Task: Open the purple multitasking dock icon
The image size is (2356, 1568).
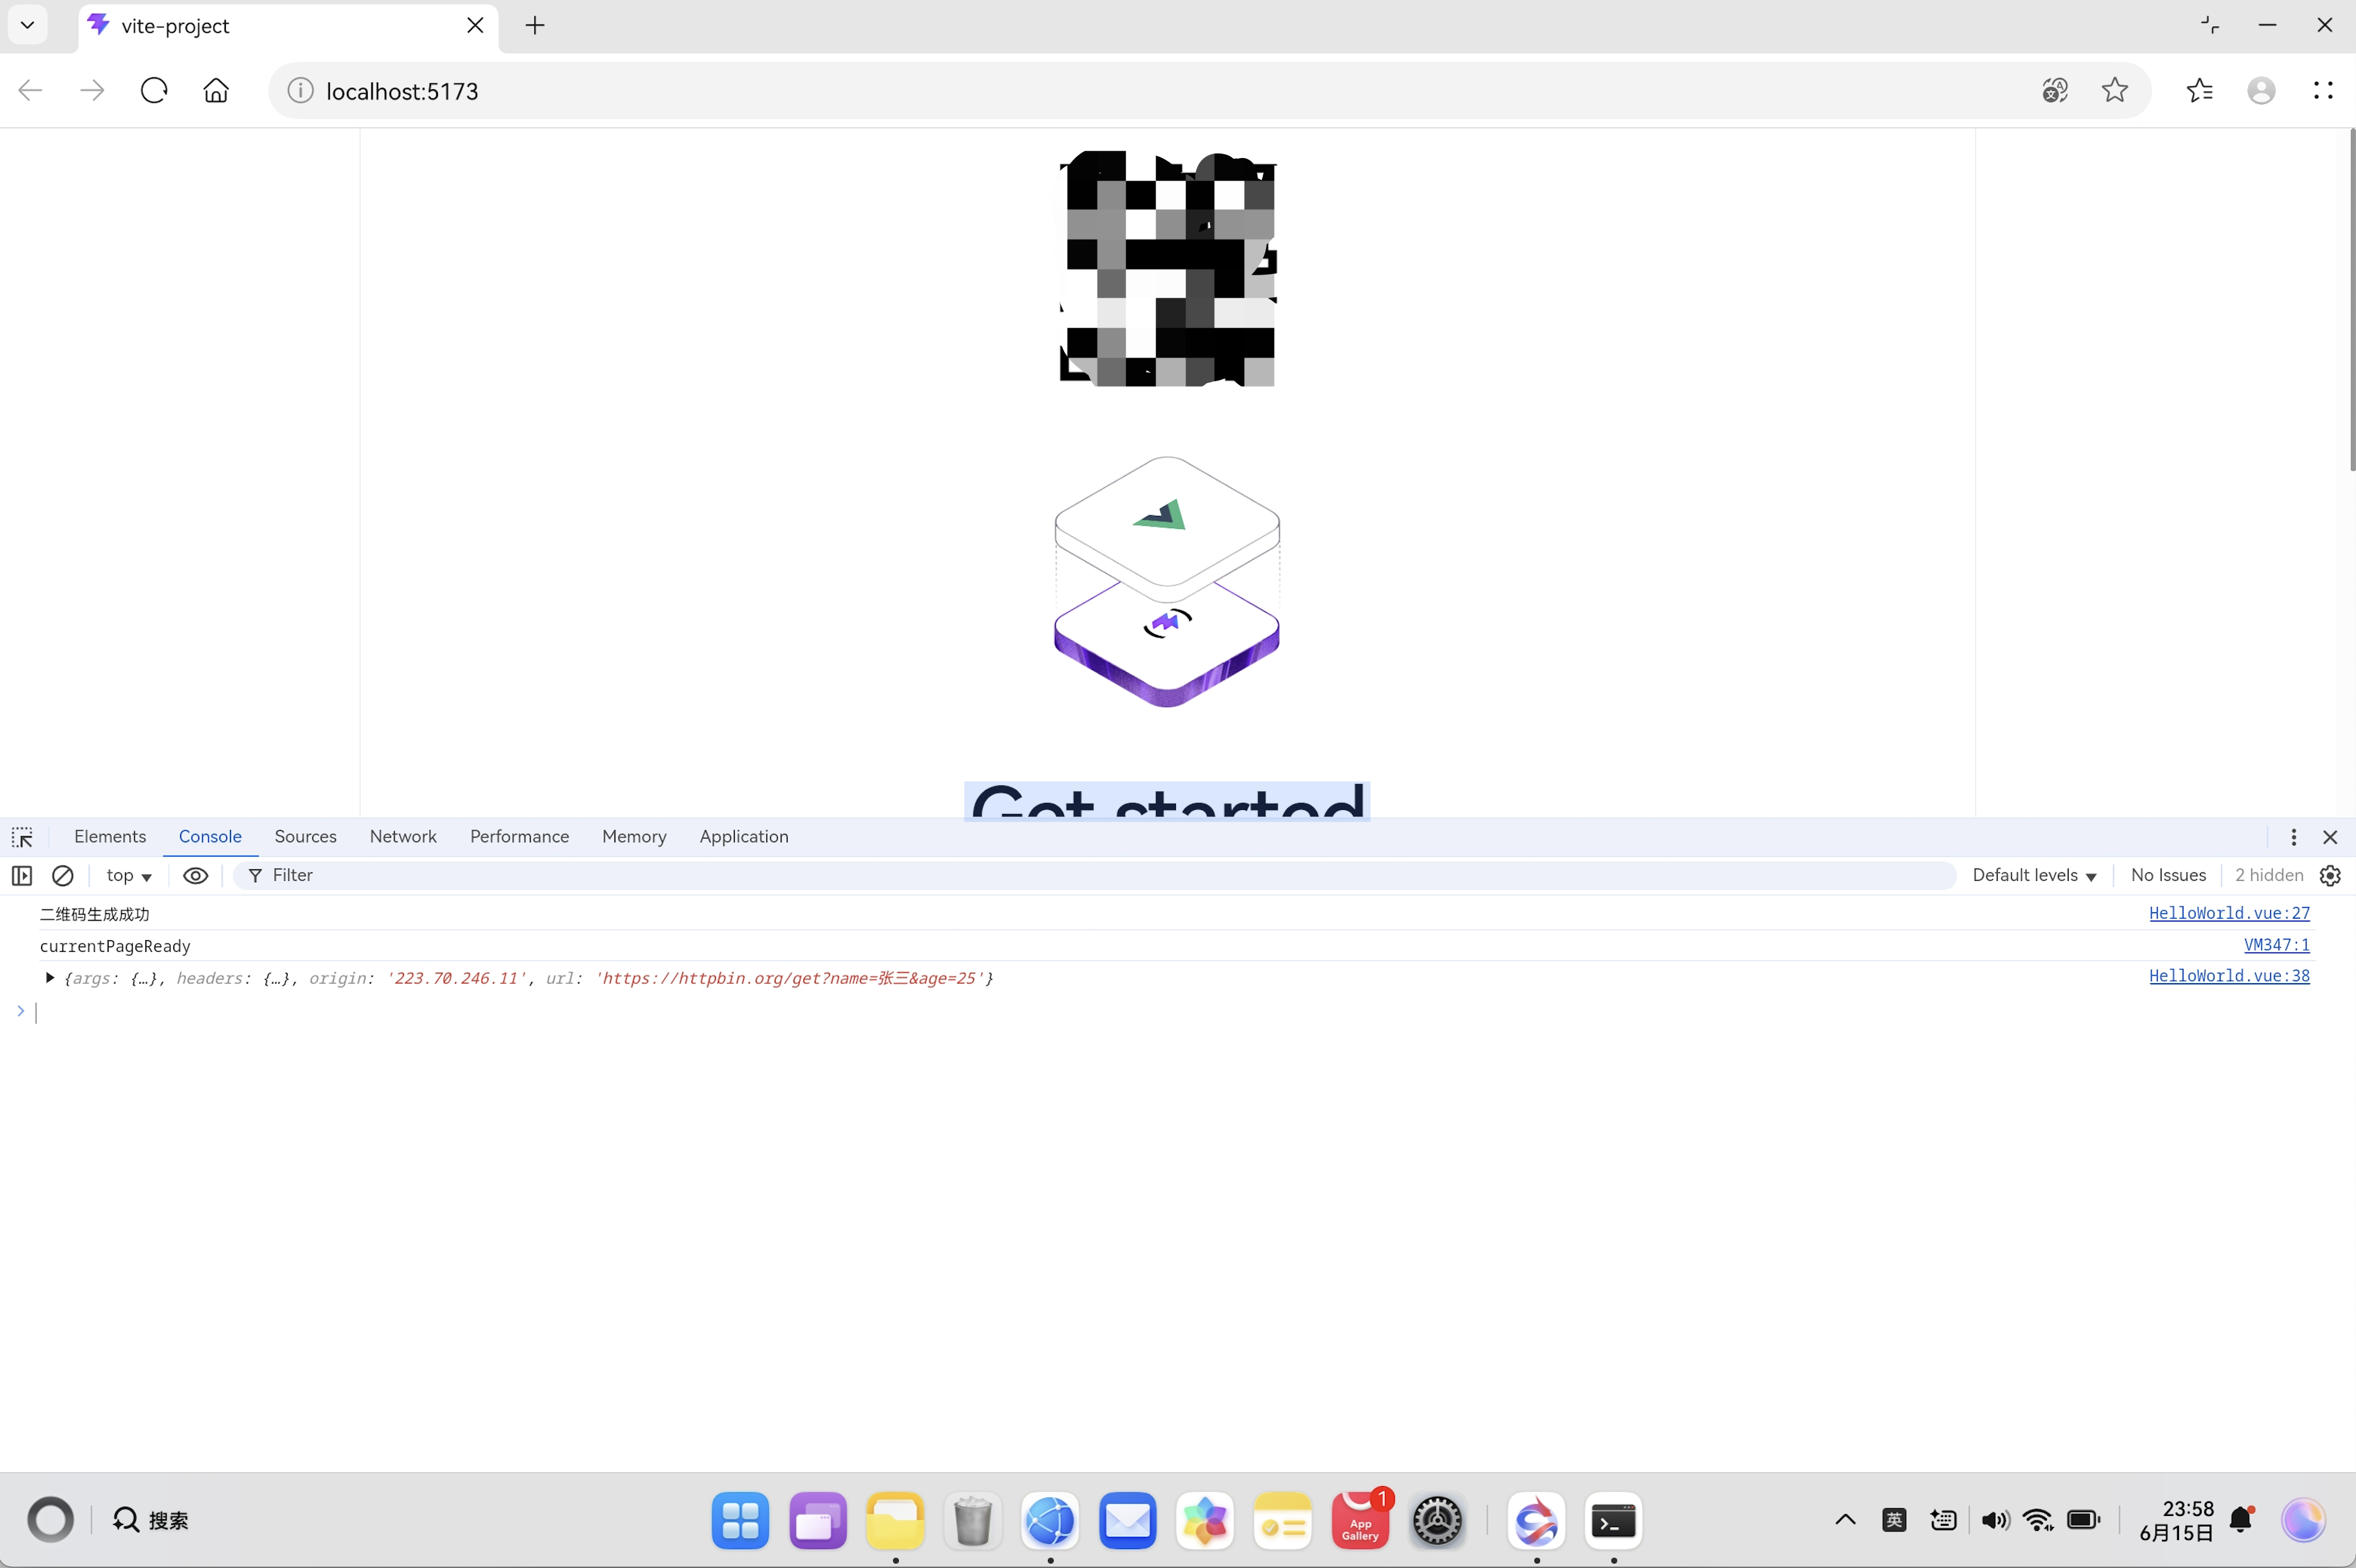Action: [818, 1521]
